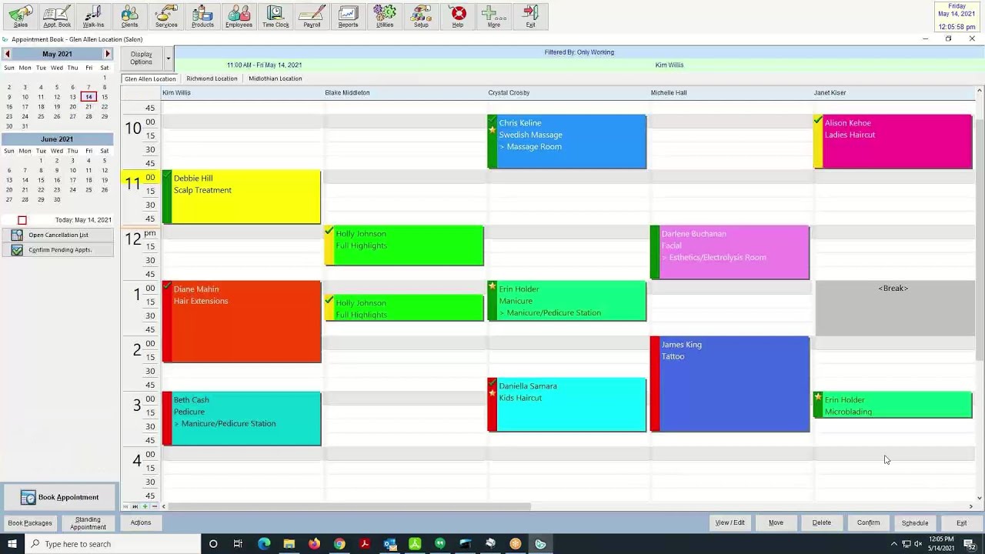Open the Actions button
Viewport: 985px width, 554px height.
coord(141,522)
